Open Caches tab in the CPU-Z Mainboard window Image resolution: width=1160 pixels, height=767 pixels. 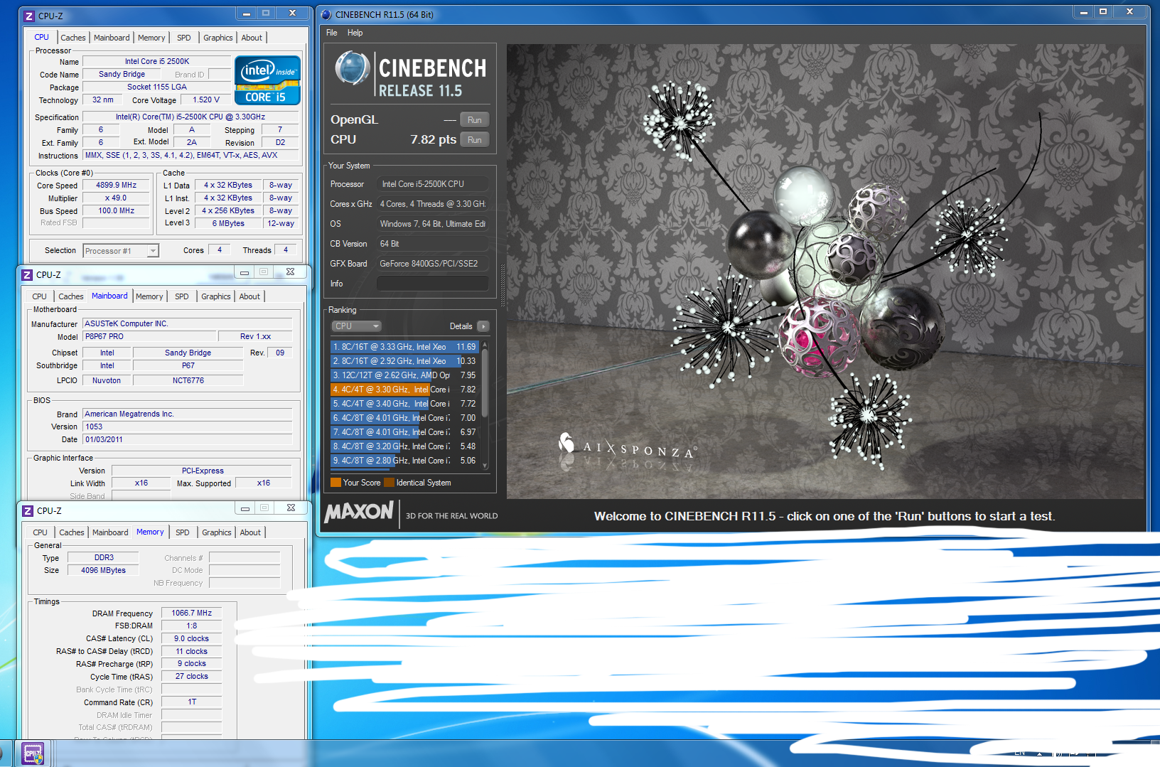click(71, 296)
